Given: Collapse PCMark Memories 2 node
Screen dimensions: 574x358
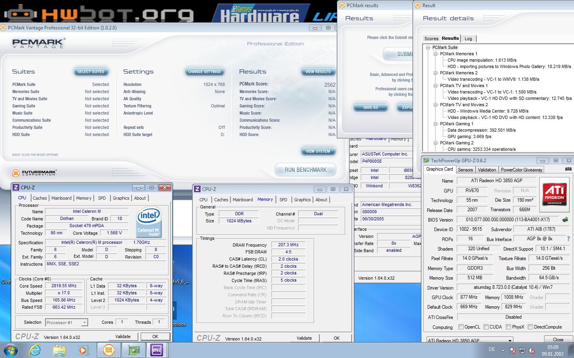Looking at the screenshot, I should pos(436,73).
